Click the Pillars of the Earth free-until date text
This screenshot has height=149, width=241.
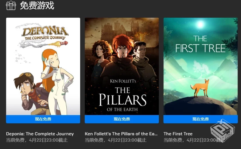[116, 140]
